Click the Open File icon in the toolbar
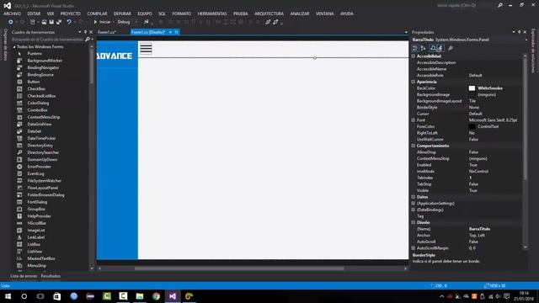 [44, 22]
